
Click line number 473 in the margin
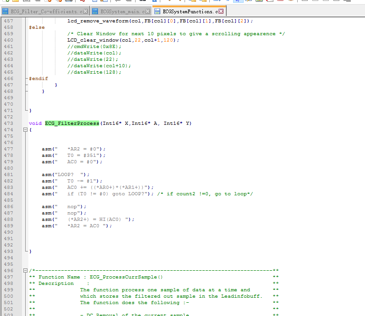[8, 123]
